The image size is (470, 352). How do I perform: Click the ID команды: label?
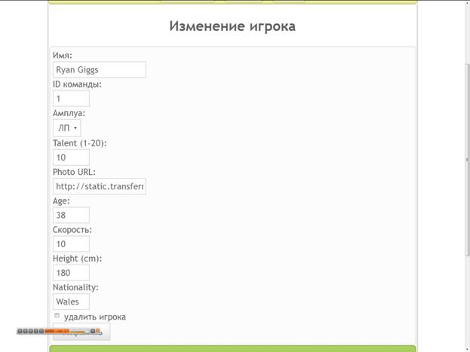77,84
